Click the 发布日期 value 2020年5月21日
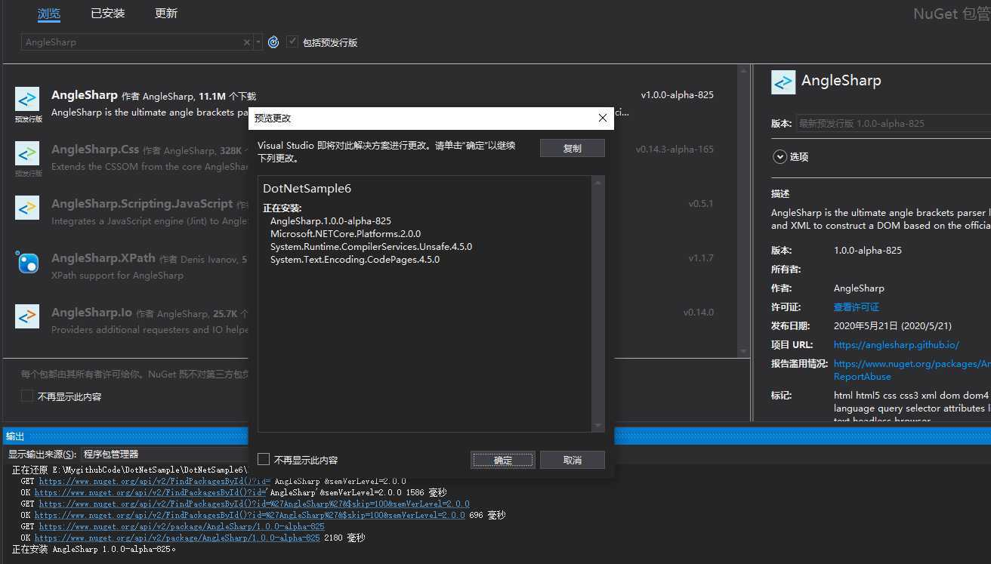This screenshot has height=564, width=991. [893, 326]
